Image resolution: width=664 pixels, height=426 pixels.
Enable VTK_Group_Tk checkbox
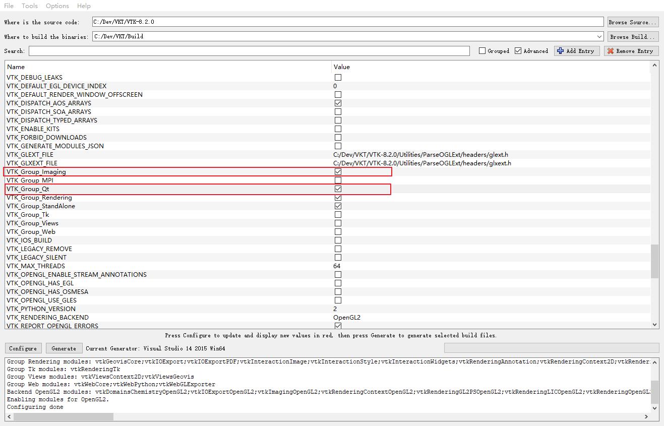click(338, 215)
